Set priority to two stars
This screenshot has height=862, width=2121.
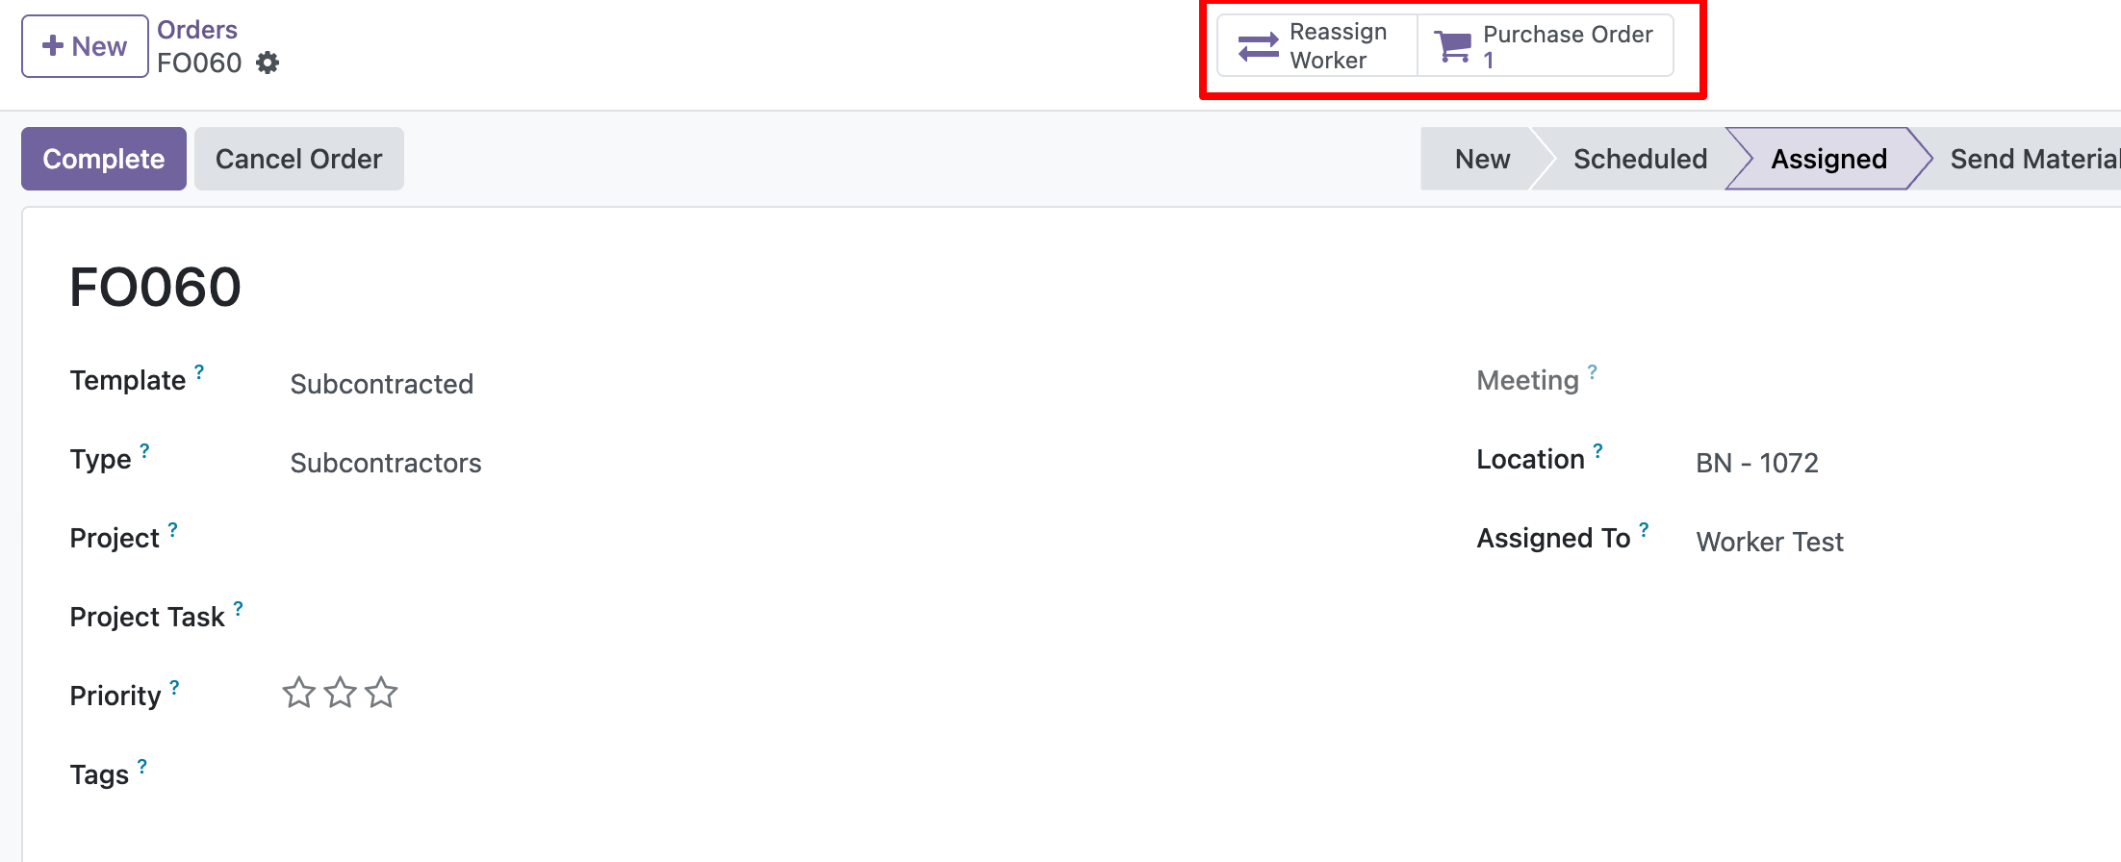coord(341,693)
